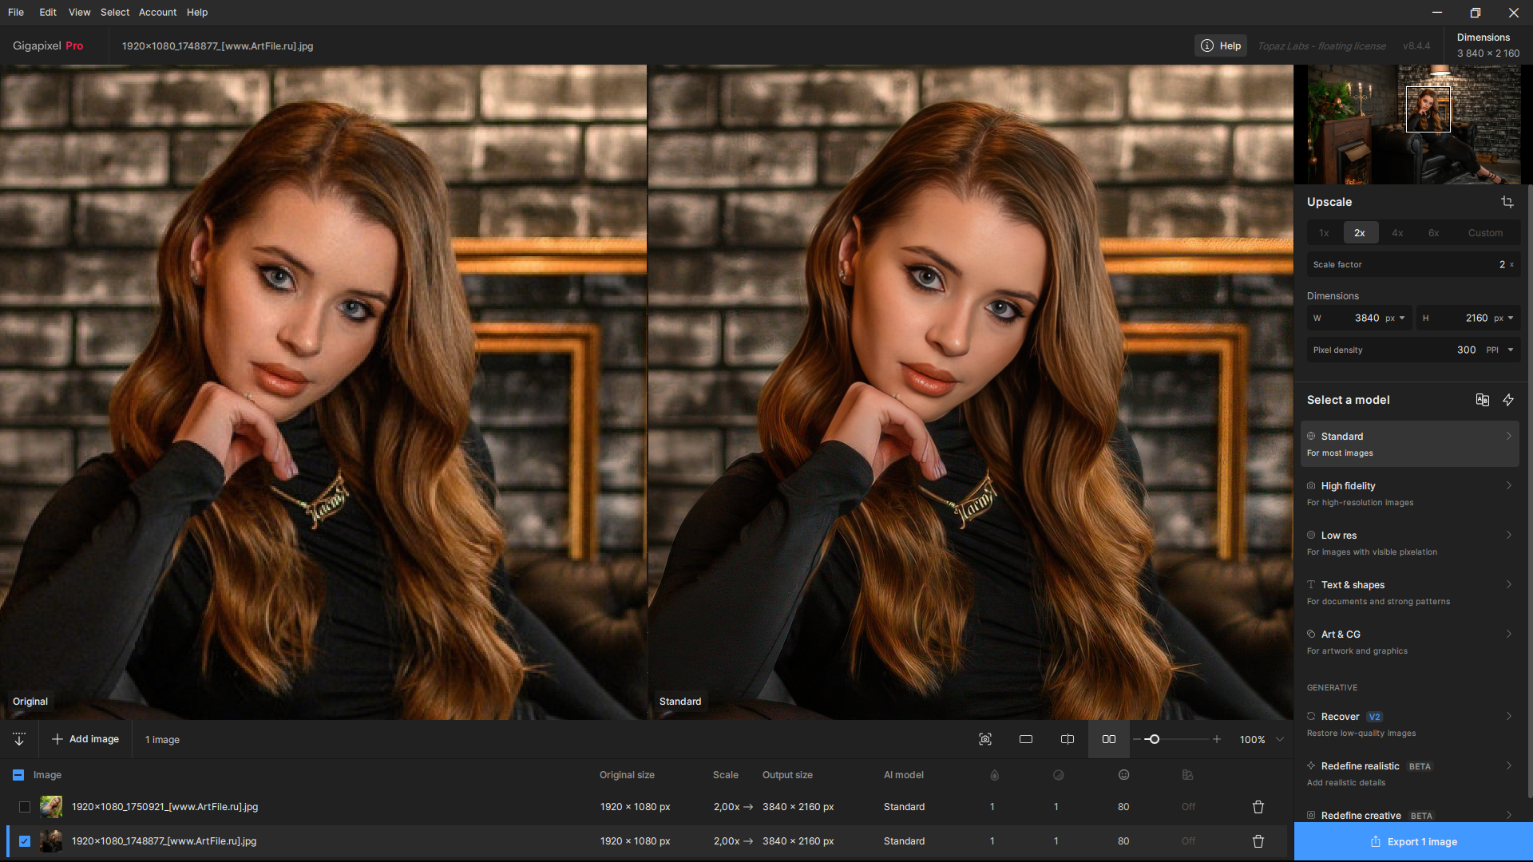
Task: Open the model comparison icon beside Select a model
Action: tap(1482, 400)
